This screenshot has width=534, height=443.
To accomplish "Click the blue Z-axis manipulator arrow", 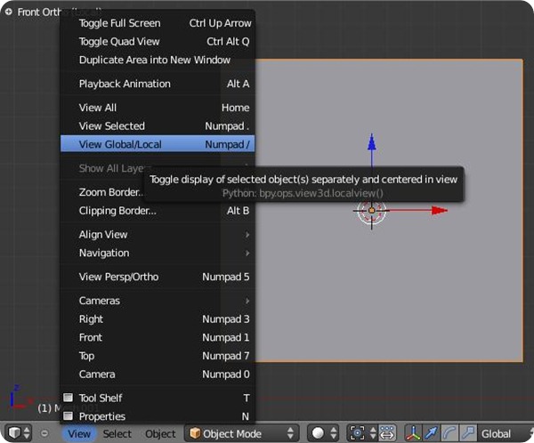I will (x=372, y=141).
